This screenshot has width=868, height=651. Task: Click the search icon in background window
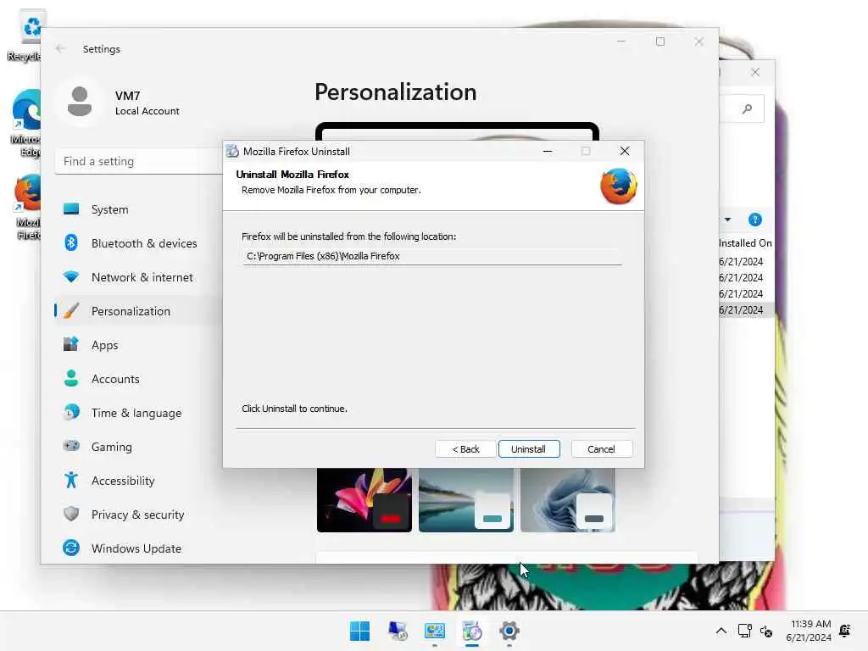click(748, 108)
